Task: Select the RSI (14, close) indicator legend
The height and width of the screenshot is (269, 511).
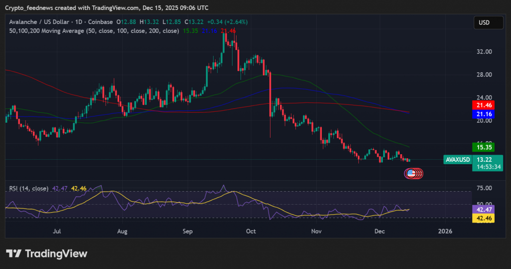Action: pyautogui.click(x=29, y=188)
